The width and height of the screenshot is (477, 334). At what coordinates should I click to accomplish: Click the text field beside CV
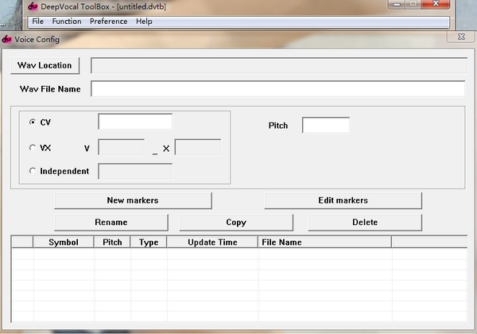135,122
